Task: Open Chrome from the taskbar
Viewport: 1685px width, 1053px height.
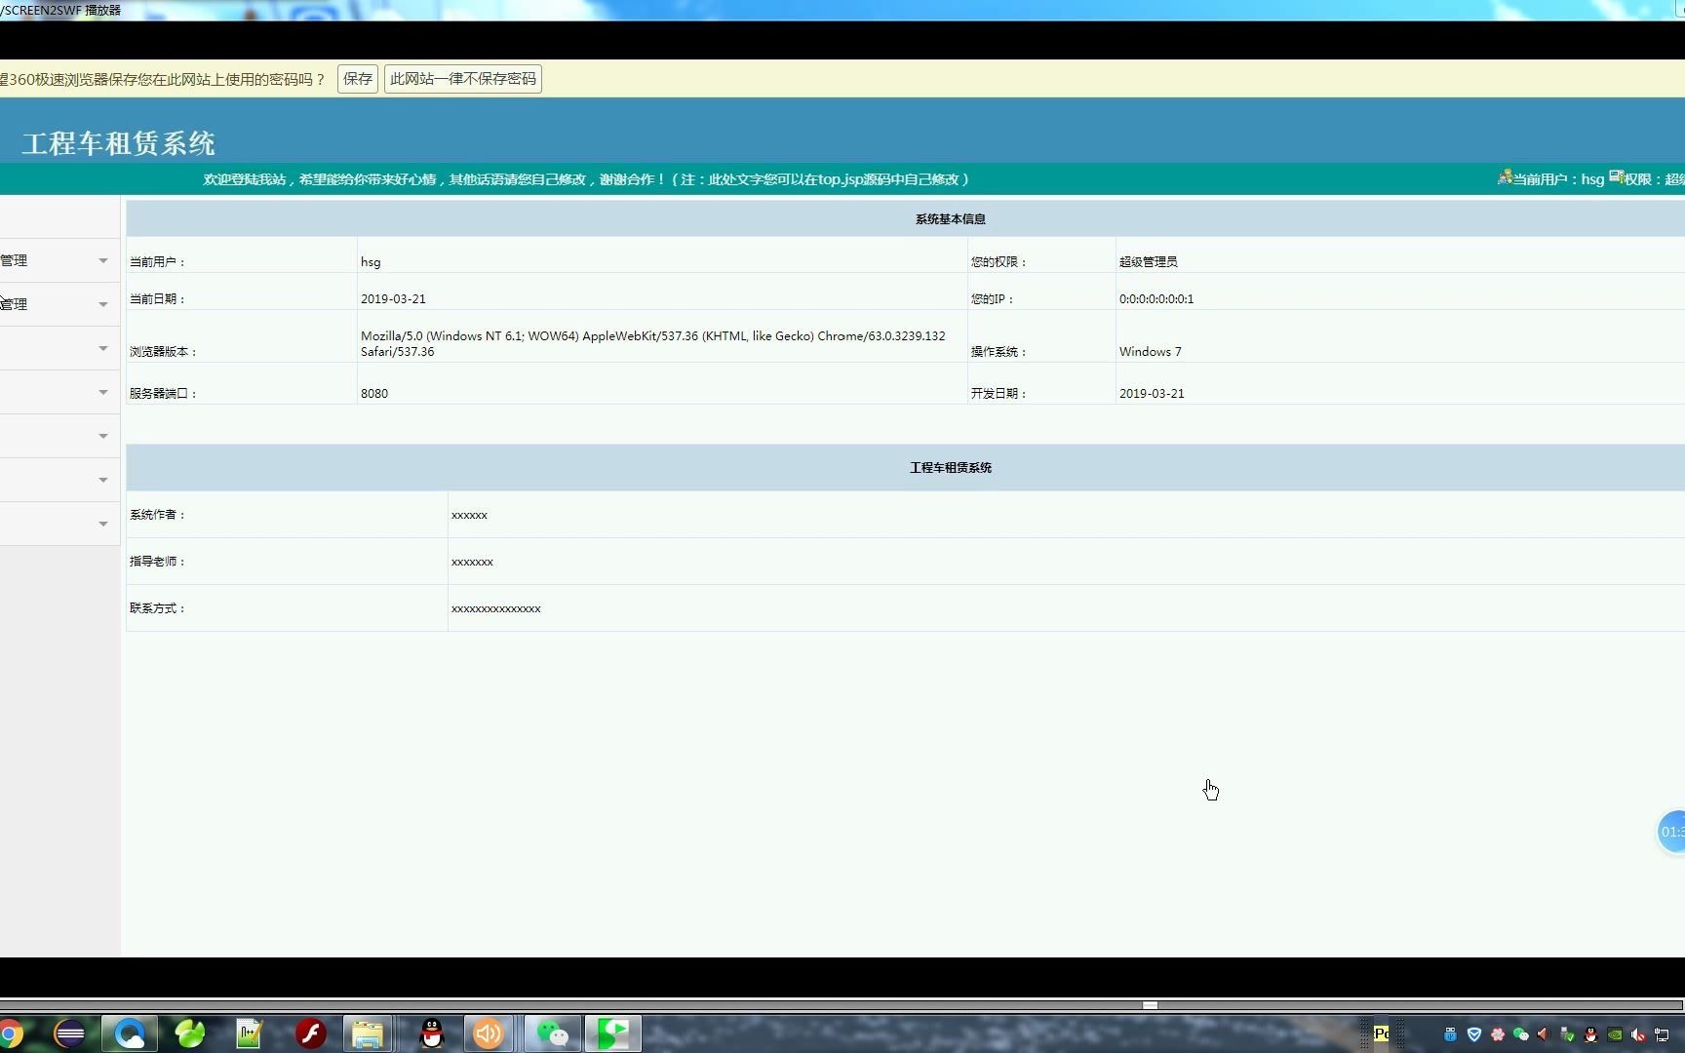Action: (10, 1033)
